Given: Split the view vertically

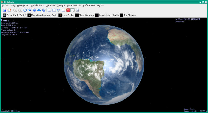Looking at the screenshot, I should [54, 10].
